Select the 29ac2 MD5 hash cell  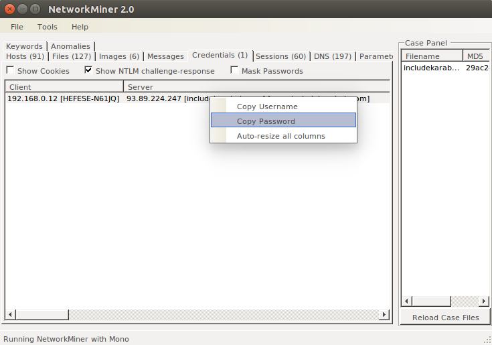tap(477, 68)
